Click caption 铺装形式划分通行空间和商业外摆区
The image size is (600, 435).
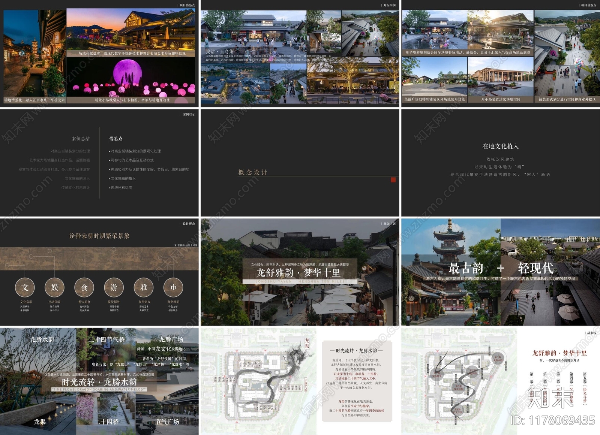pos(567,99)
